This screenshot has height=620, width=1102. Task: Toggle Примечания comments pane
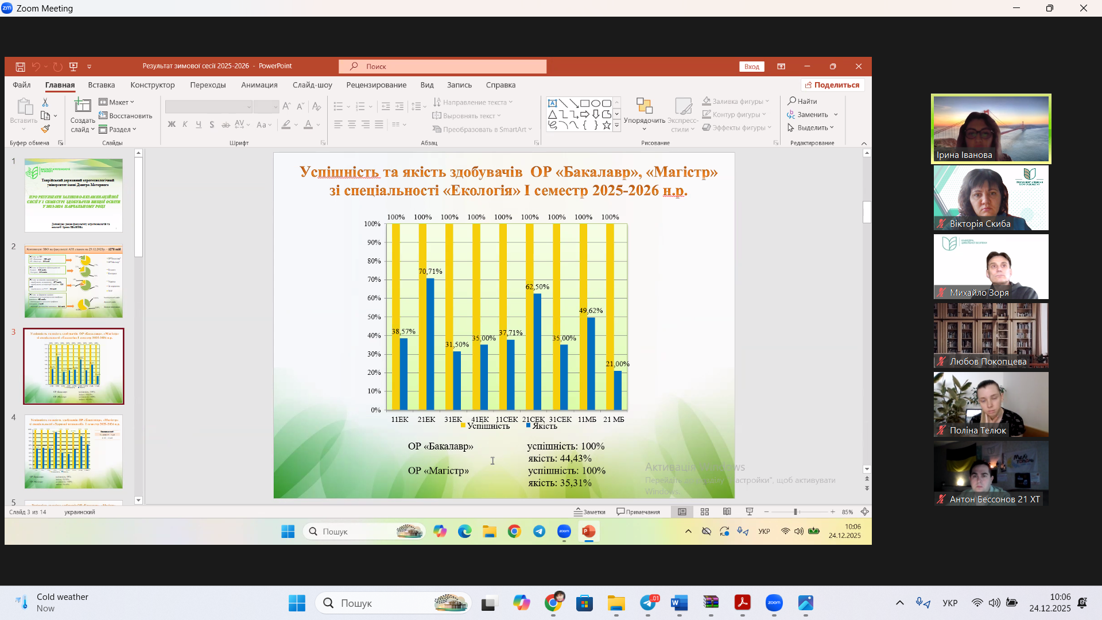[638, 511]
